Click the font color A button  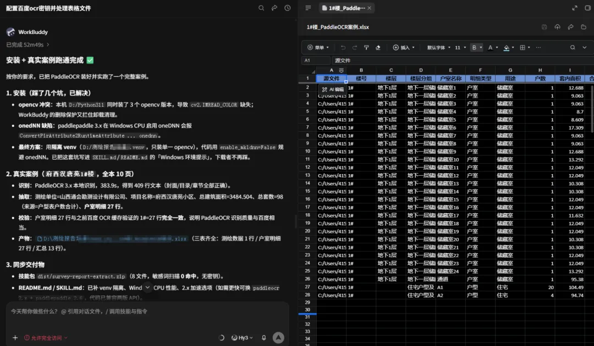click(490, 47)
